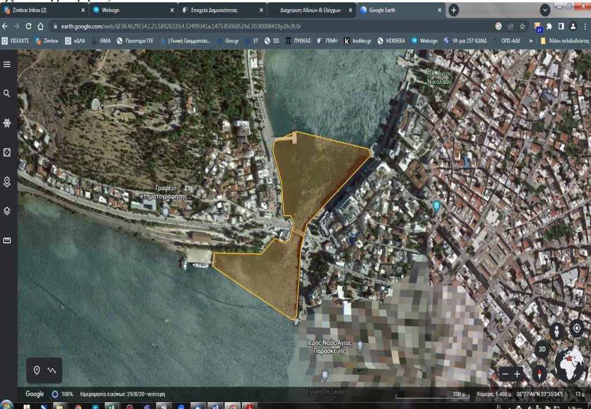Open the Google Earth hamburger menu
This screenshot has width=591, height=409.
7,64
